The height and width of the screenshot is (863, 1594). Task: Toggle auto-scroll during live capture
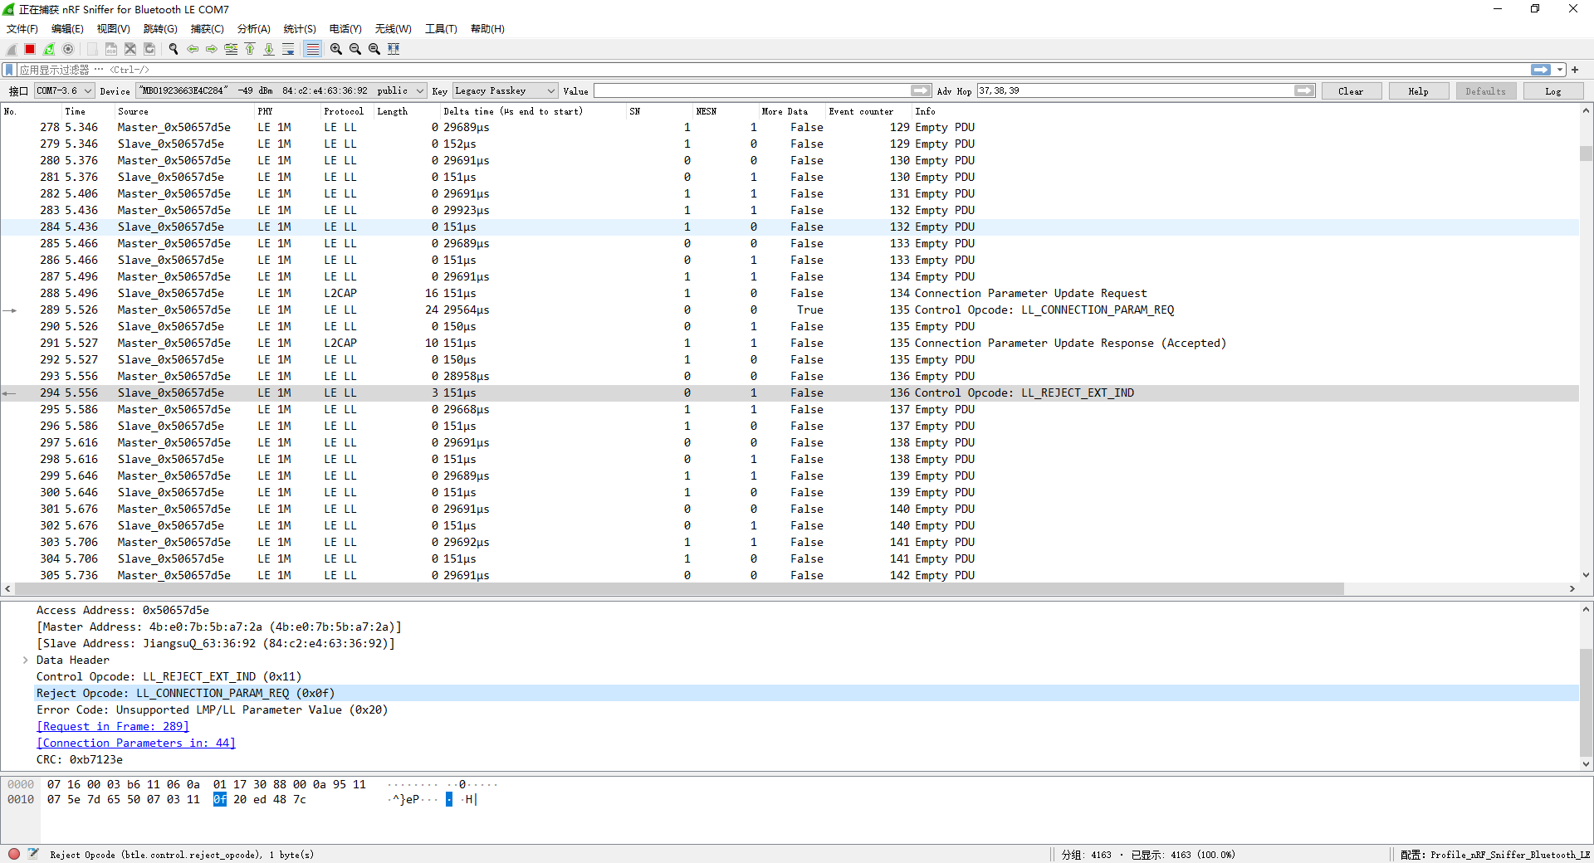[288, 49]
